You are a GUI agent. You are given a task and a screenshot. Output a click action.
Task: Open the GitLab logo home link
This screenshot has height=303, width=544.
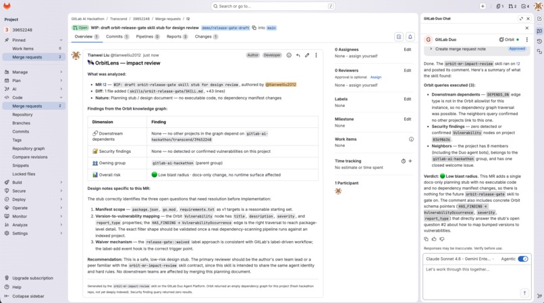click(7, 6)
